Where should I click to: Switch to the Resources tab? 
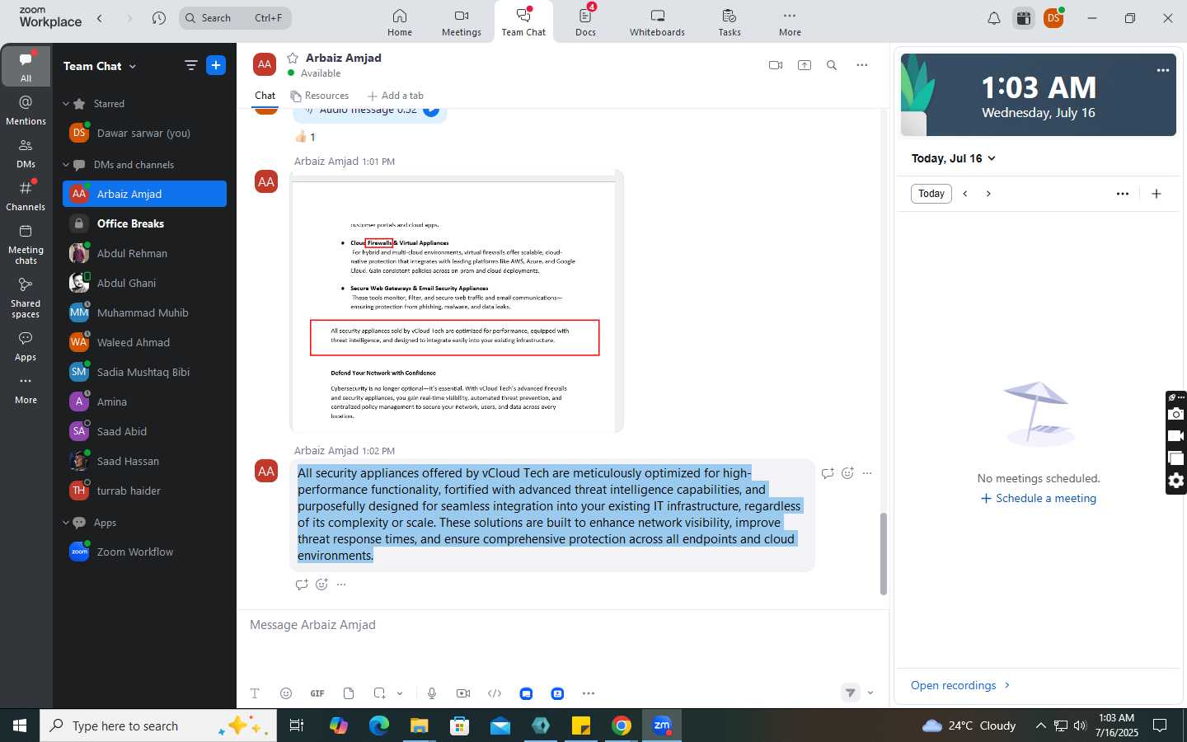tap(320, 96)
